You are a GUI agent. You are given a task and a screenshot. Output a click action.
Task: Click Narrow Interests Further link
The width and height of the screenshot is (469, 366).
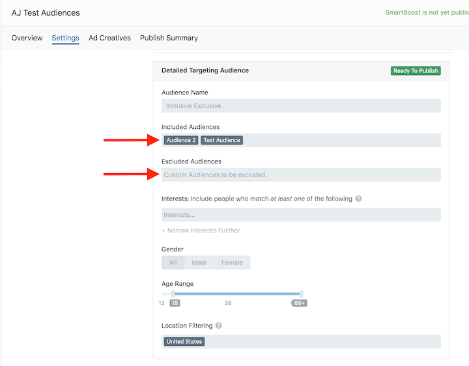[x=201, y=231]
